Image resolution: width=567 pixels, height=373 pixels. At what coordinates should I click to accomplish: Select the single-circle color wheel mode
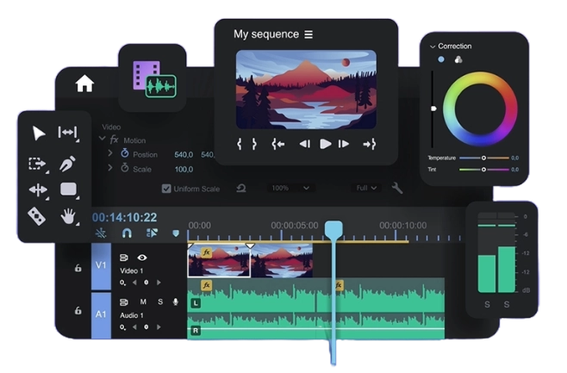click(x=441, y=59)
